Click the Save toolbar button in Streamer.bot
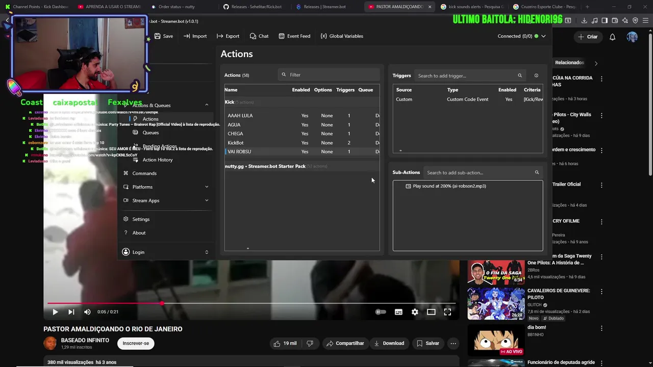The image size is (653, 367). [x=164, y=36]
